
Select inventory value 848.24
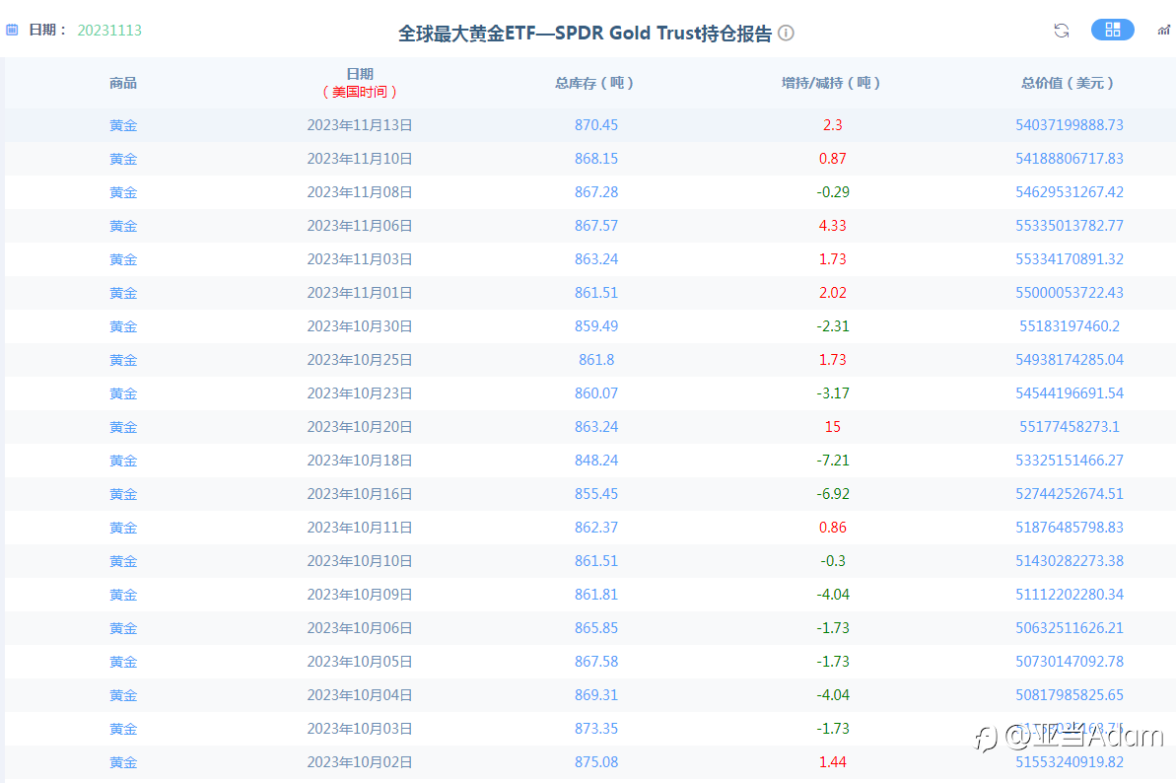coord(596,461)
